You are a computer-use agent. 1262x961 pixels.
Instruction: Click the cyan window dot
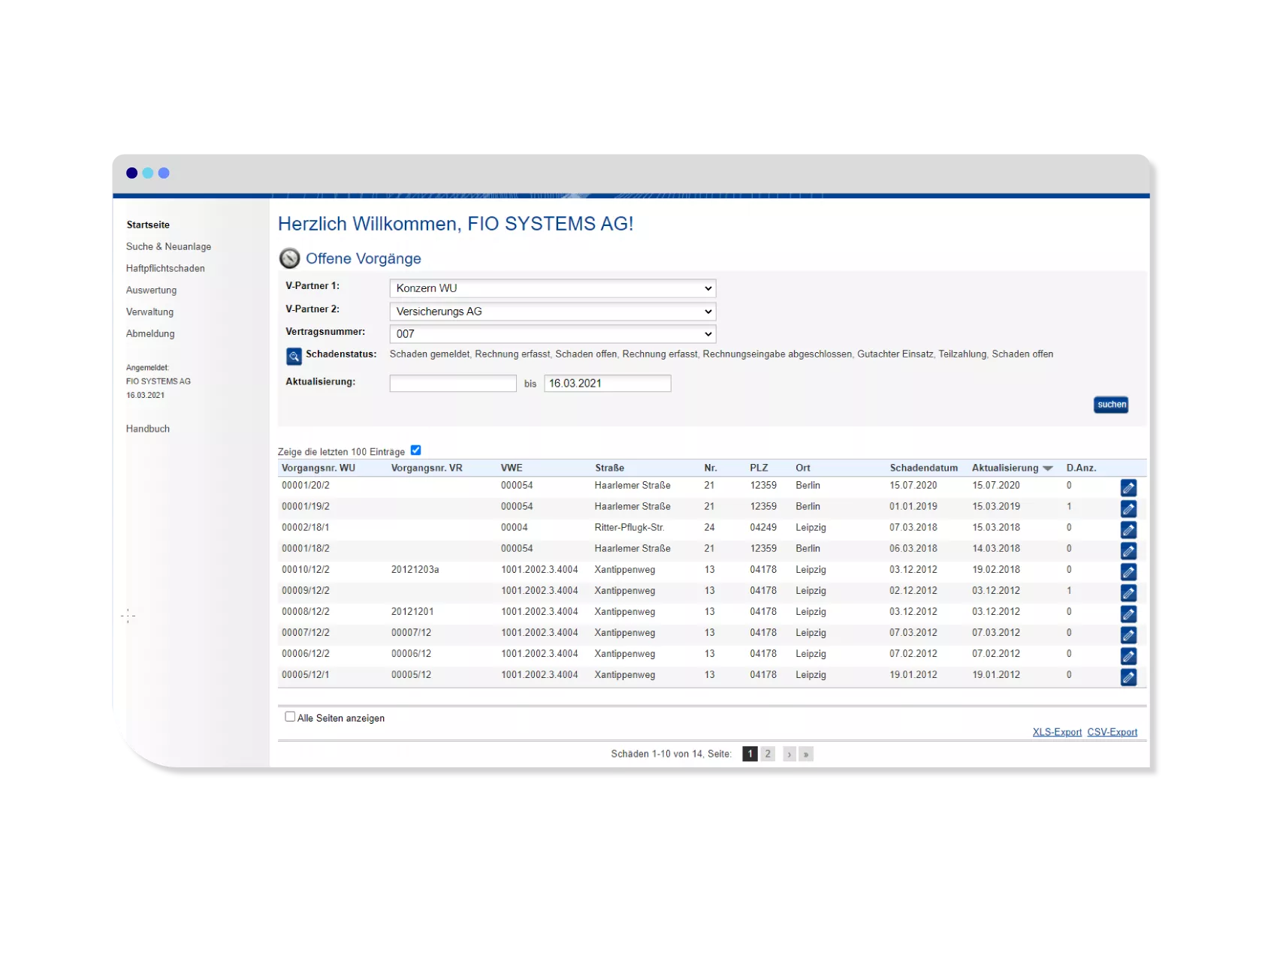(148, 173)
